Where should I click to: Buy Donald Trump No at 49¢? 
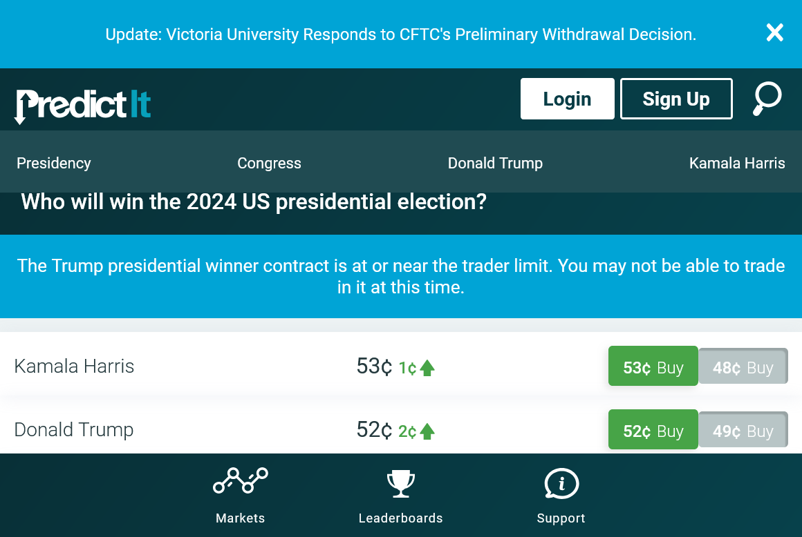743,430
